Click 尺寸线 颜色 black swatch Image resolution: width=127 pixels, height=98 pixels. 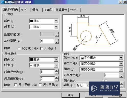[31, 21]
